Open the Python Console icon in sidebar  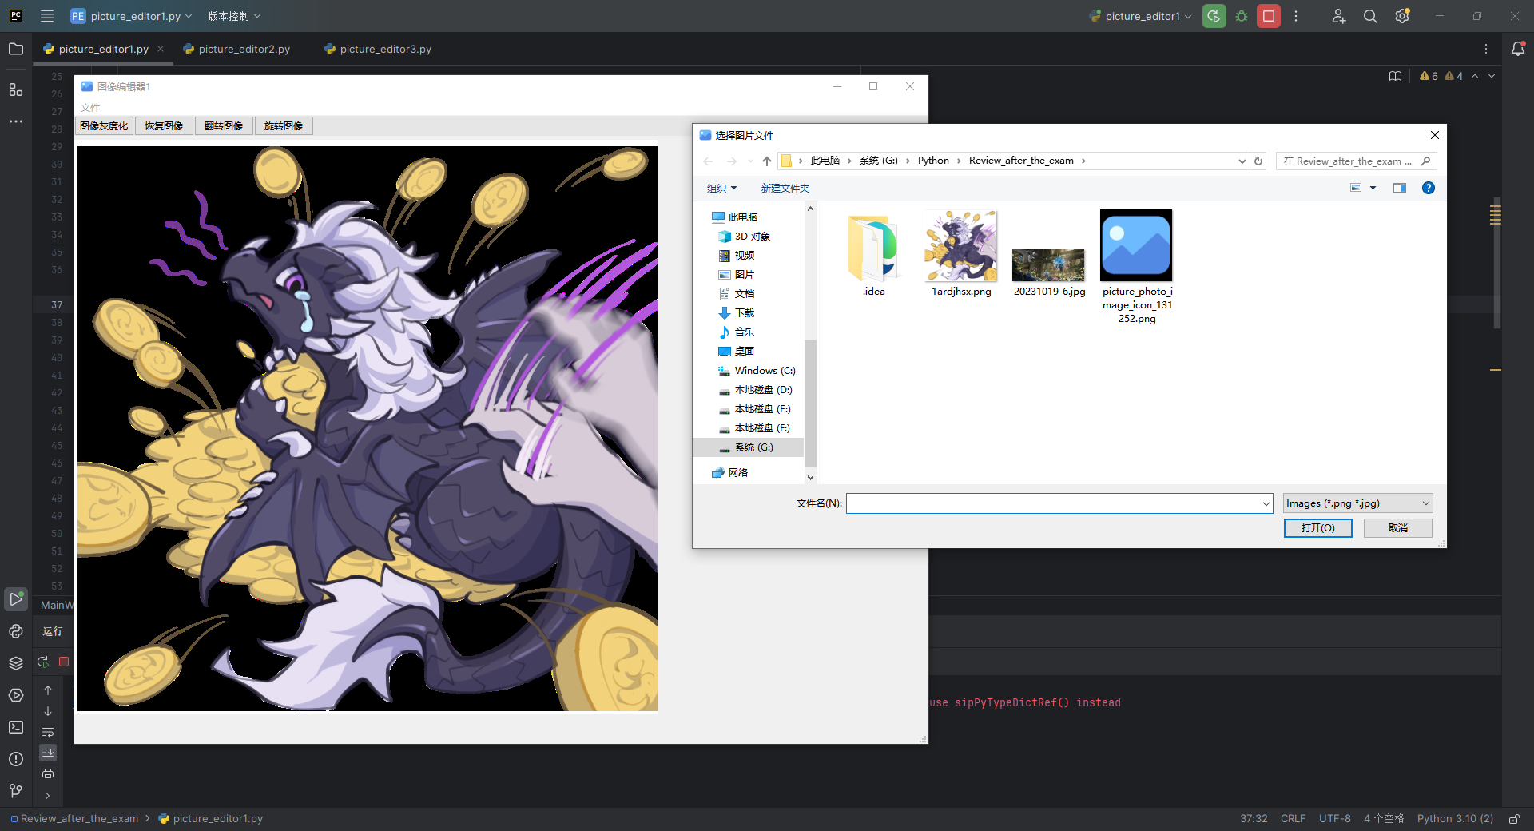tap(16, 631)
